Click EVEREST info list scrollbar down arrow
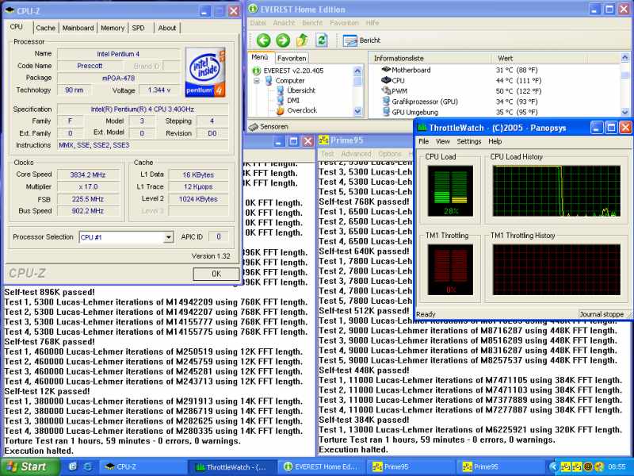Viewport: 634px width, 476px height. [x=625, y=112]
